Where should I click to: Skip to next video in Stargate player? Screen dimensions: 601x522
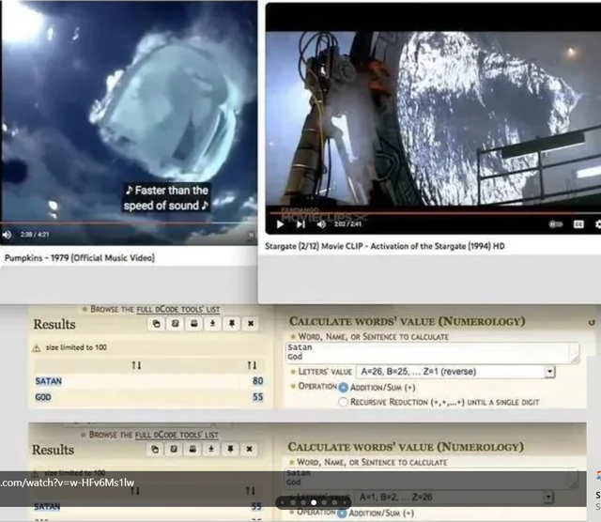[x=300, y=224]
